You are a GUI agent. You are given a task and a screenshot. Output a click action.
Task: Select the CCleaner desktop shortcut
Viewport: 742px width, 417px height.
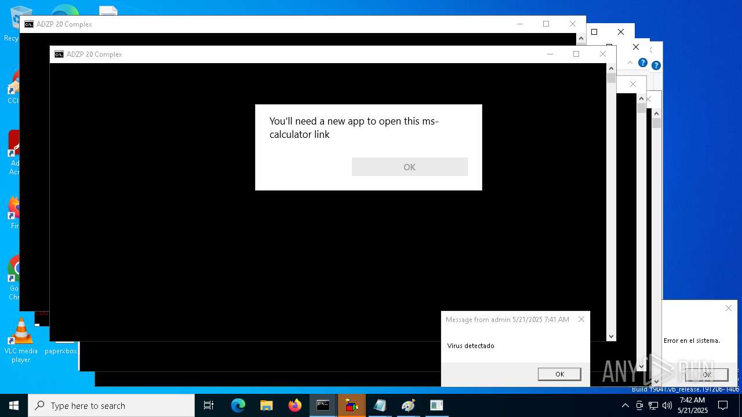point(13,88)
